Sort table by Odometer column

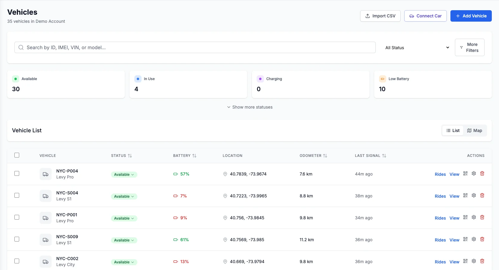coord(313,156)
